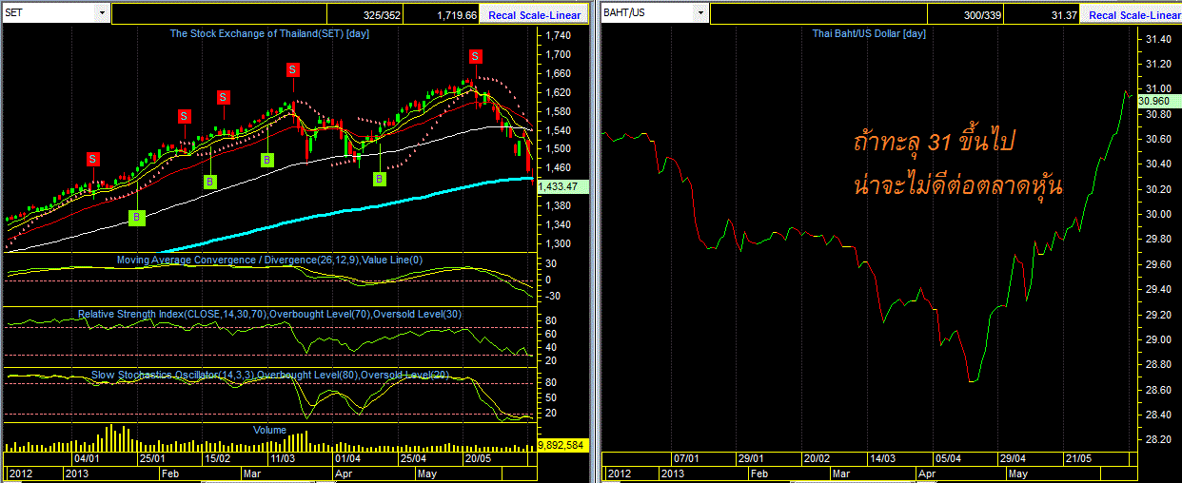Click the highest S sell marker in March
This screenshot has width=1182, height=483.
point(292,69)
